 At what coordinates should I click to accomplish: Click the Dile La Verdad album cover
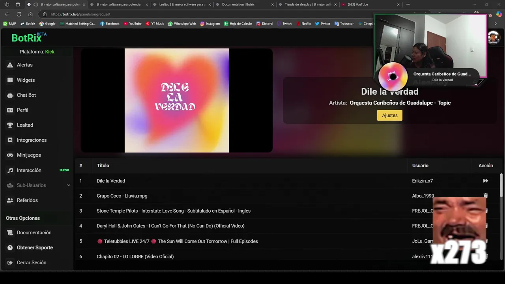tap(177, 101)
